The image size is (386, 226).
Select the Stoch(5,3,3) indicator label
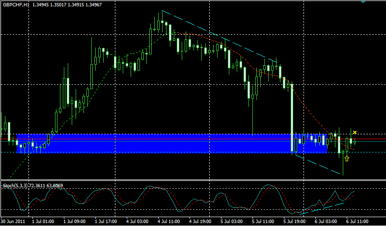pos(16,186)
